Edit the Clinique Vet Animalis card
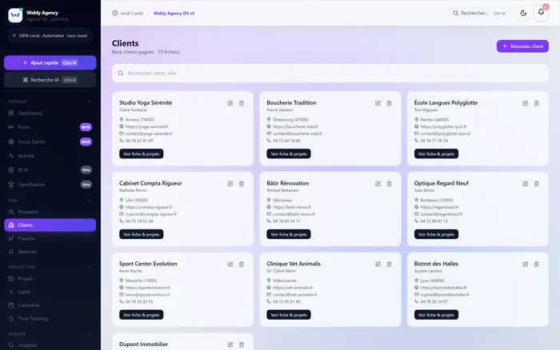This screenshot has width=560, height=350. [x=378, y=264]
